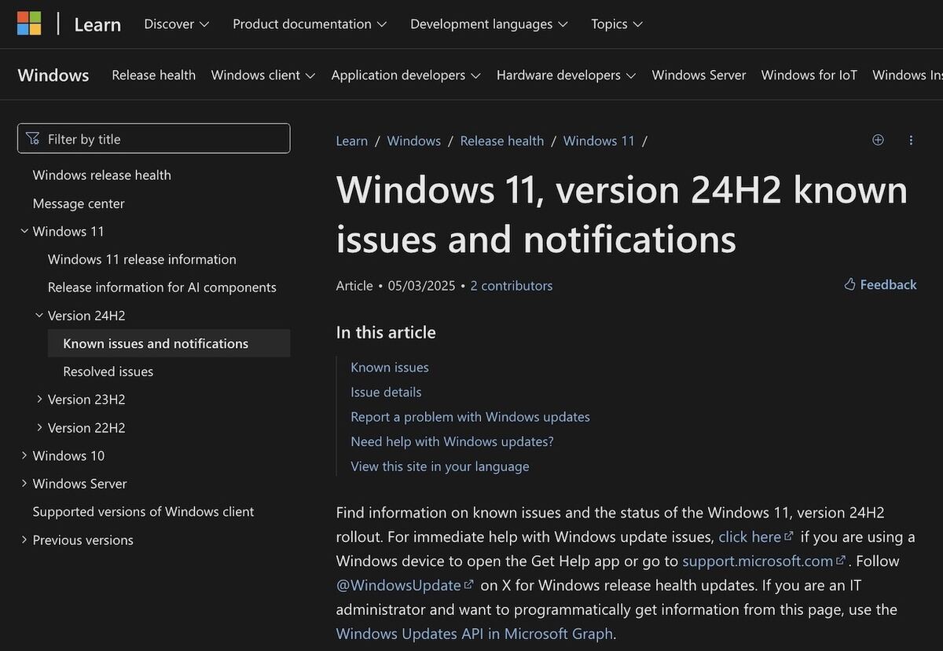Open the Development languages dropdown
The height and width of the screenshot is (651, 943).
[489, 24]
